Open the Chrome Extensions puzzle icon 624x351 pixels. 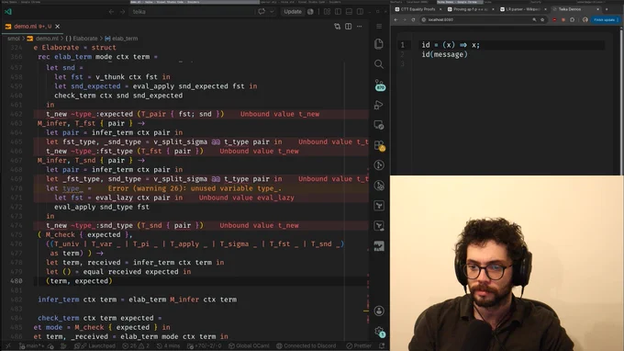[573, 19]
